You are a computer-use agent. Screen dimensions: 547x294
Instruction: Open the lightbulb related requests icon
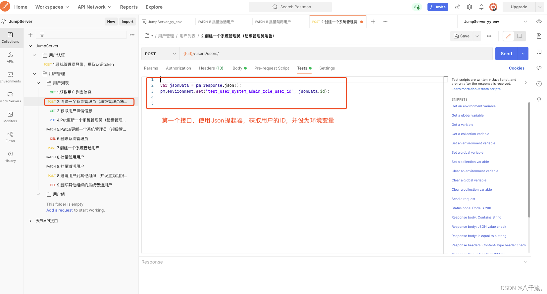[539, 100]
